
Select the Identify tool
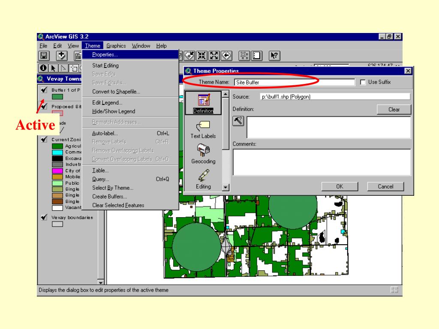tap(43, 68)
